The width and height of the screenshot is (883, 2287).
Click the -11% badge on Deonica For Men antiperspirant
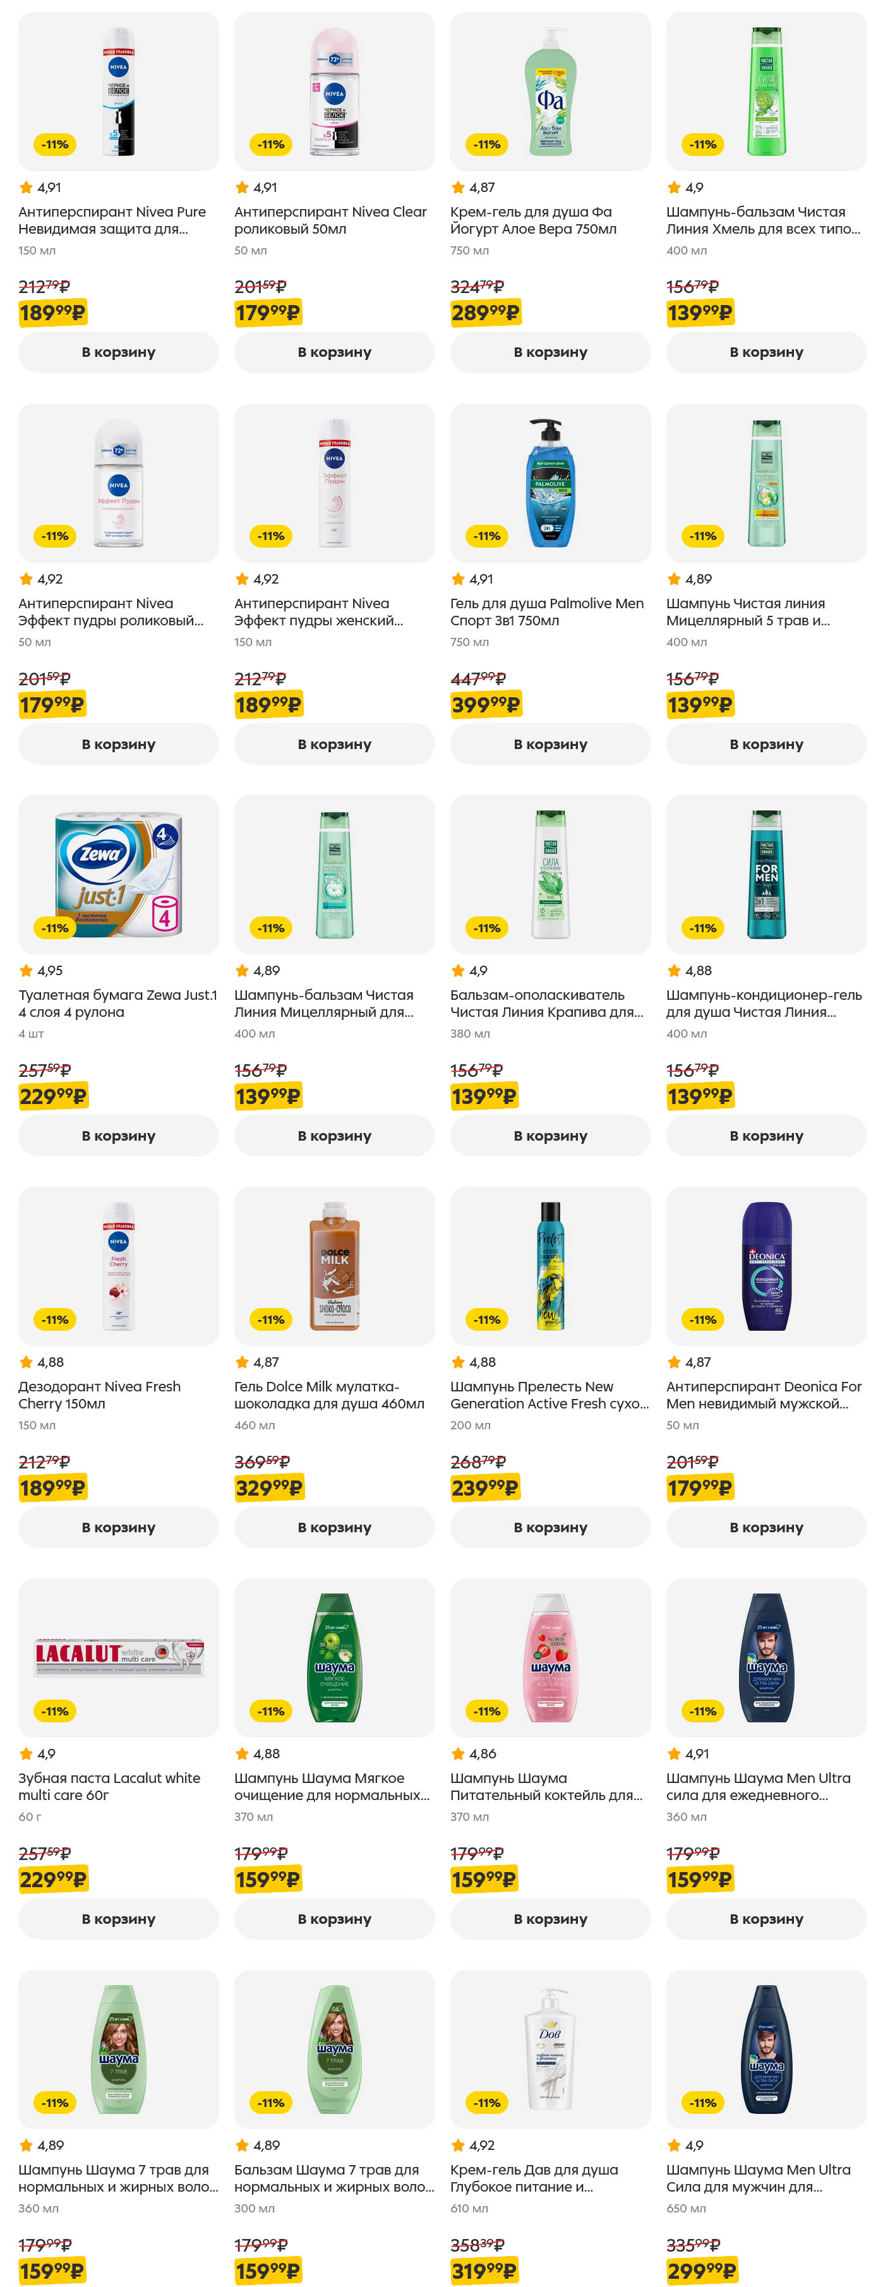pyautogui.click(x=703, y=1319)
